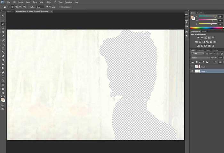
Task: Add a Brightness/Contrast adjustment
Action: coord(198,37)
